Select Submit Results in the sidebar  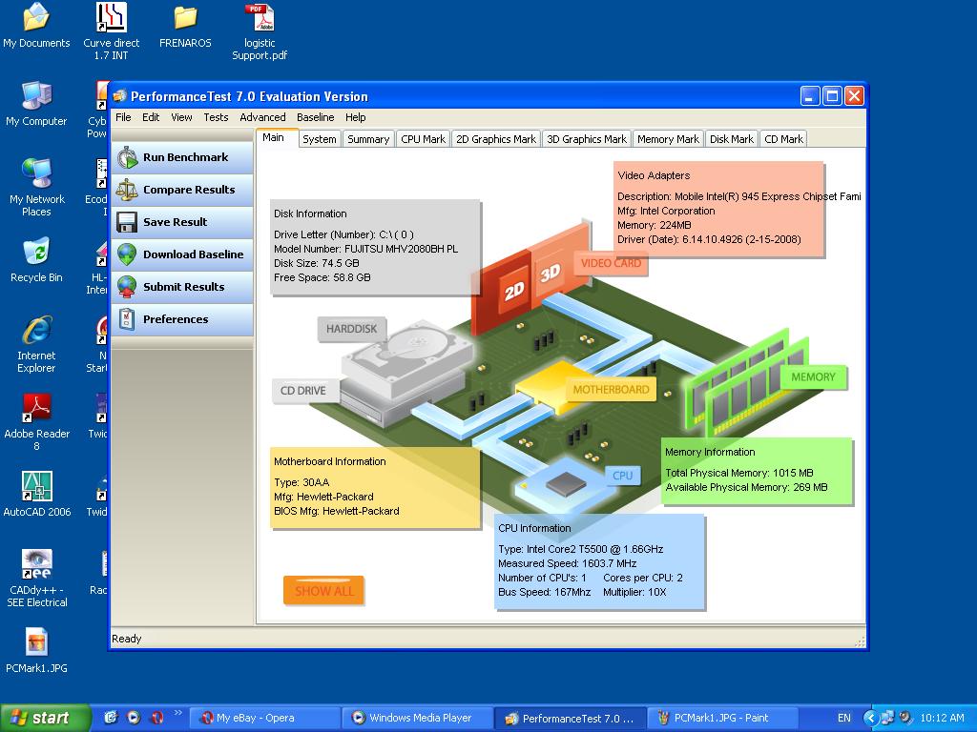(x=182, y=287)
